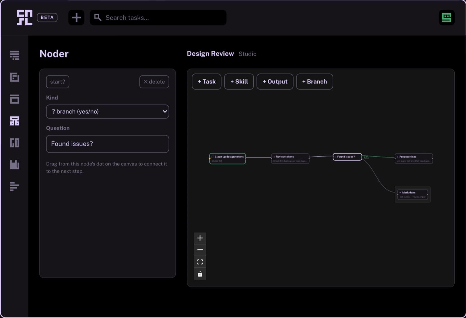The image size is (466, 318).
Task: Toggle the canvas lock control
Action: [x=200, y=274]
